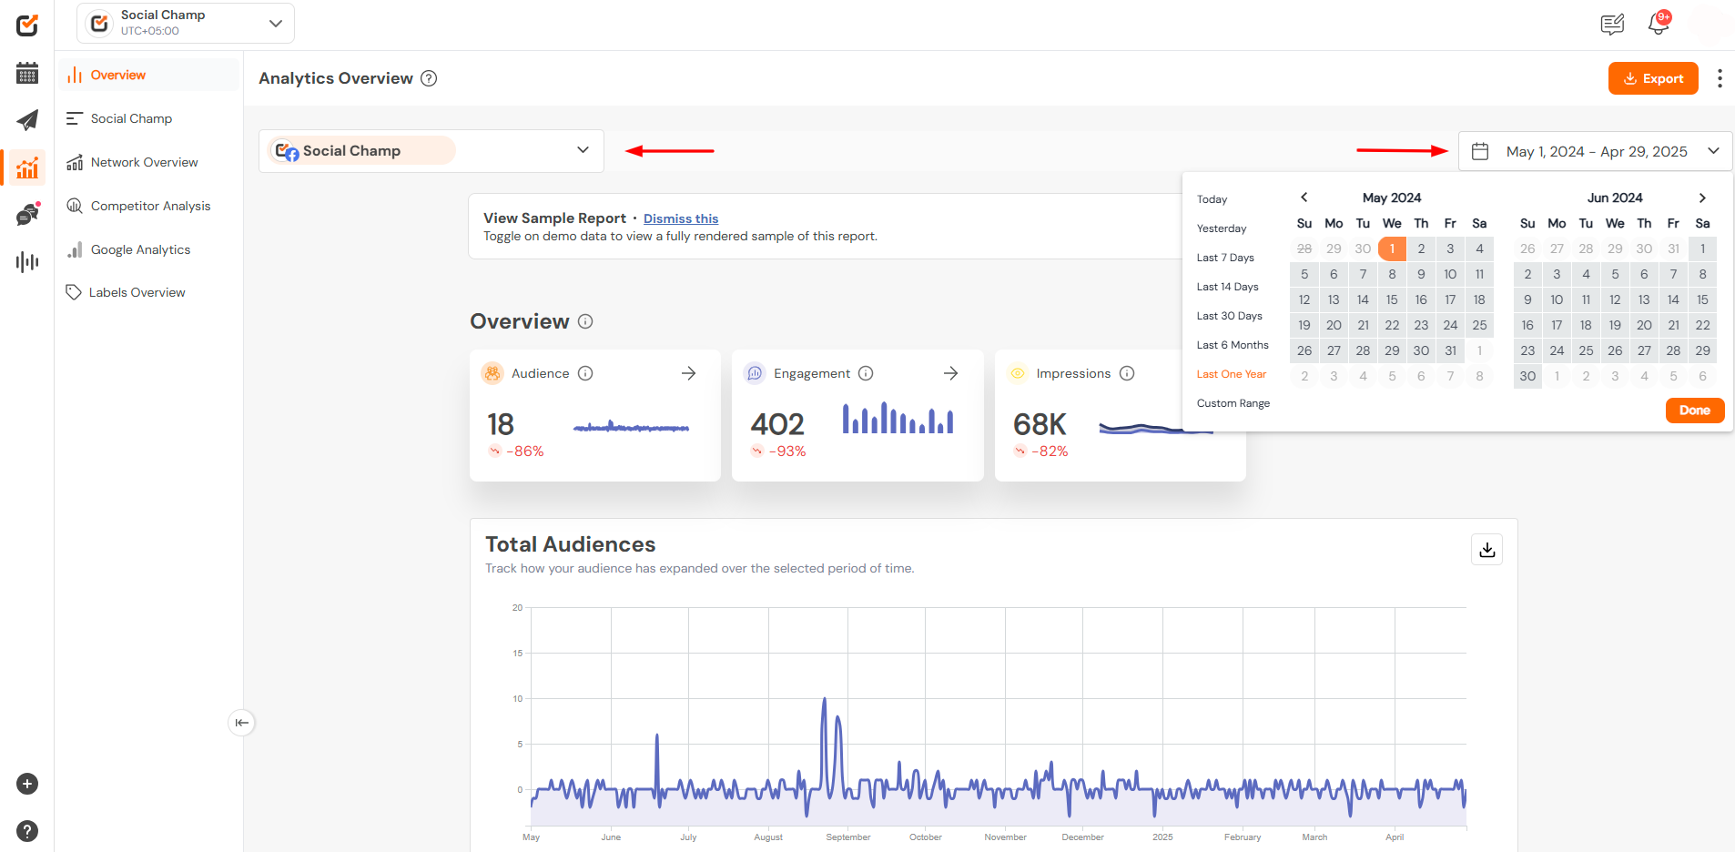Screen dimensions: 1735x852
Task: Select the analytics chart icon in rail
Action: (27, 167)
